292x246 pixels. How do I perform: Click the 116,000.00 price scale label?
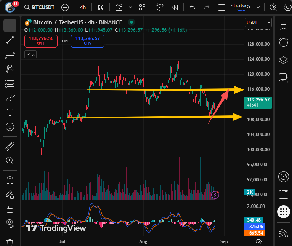pos(258,89)
